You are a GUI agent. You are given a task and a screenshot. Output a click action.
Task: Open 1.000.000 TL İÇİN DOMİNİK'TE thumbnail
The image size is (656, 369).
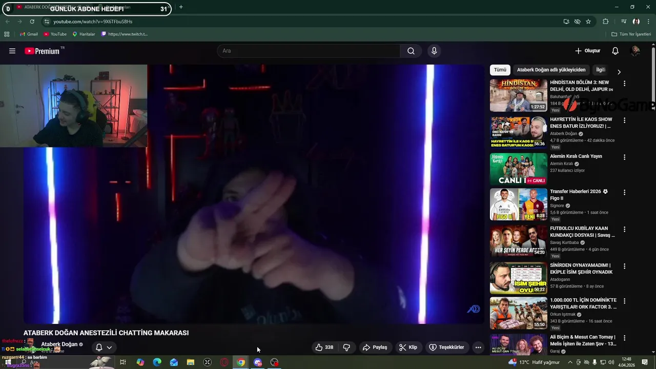[518, 313]
